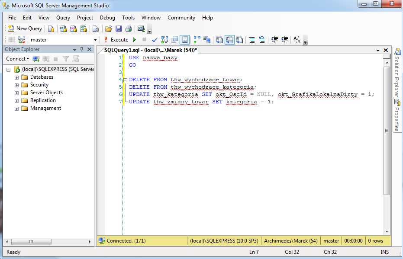Toggle Results to Text output mode

(x=219, y=40)
